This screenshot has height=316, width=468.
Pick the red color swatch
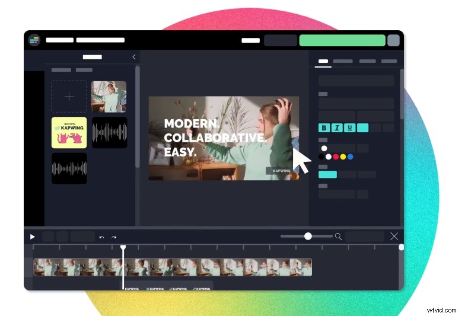click(336, 157)
